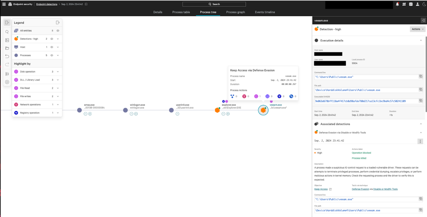Screen dimensions: 427x217
Task: Open messages icon beside the notification bell
Action: click(x=404, y=4)
